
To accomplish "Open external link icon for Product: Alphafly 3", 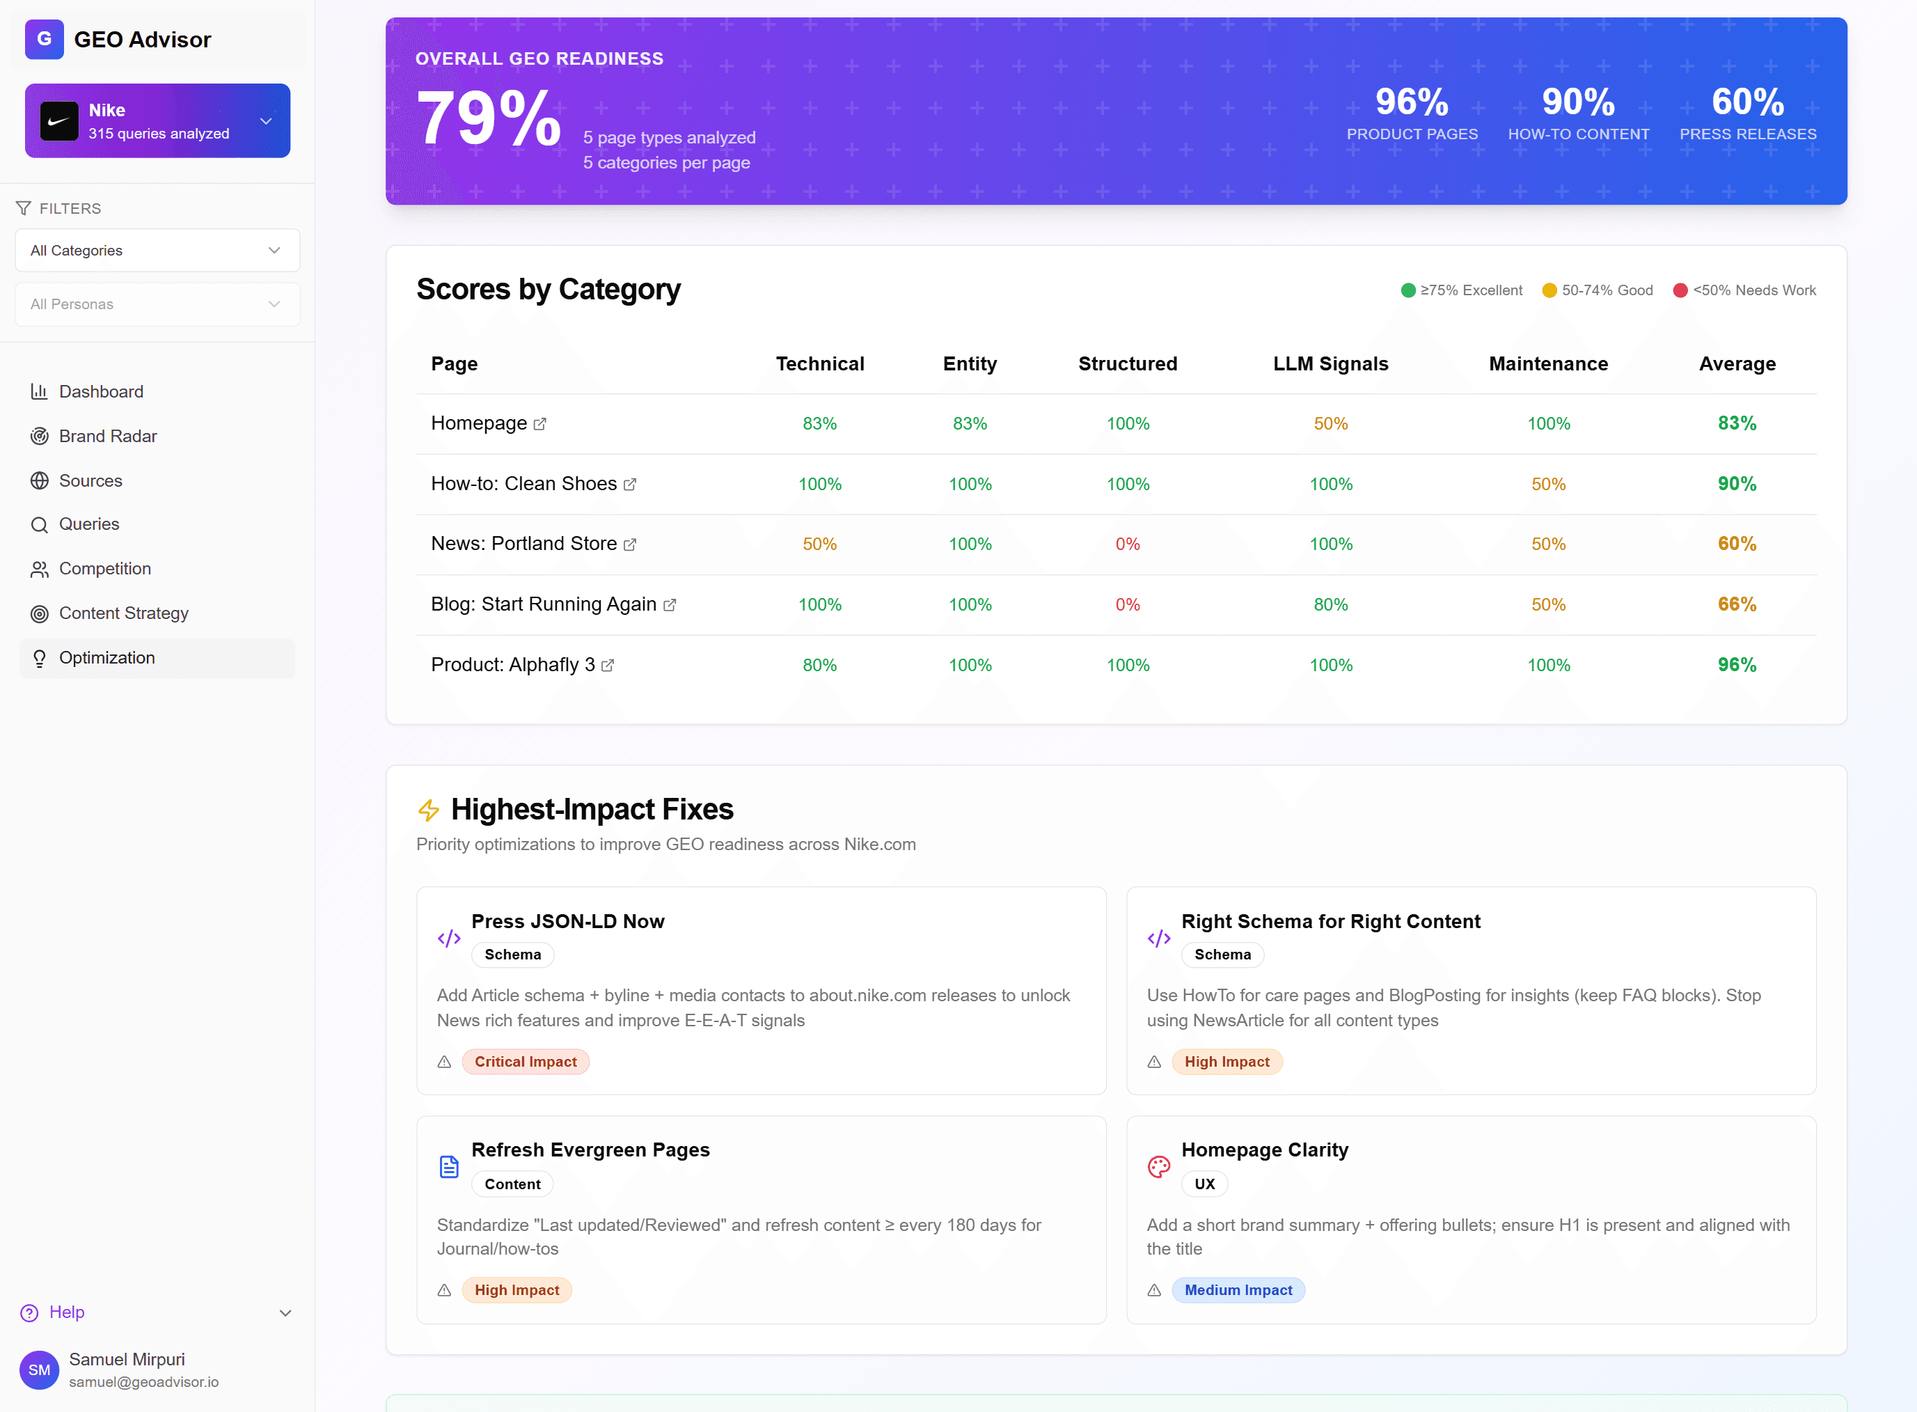I will pos(608,666).
